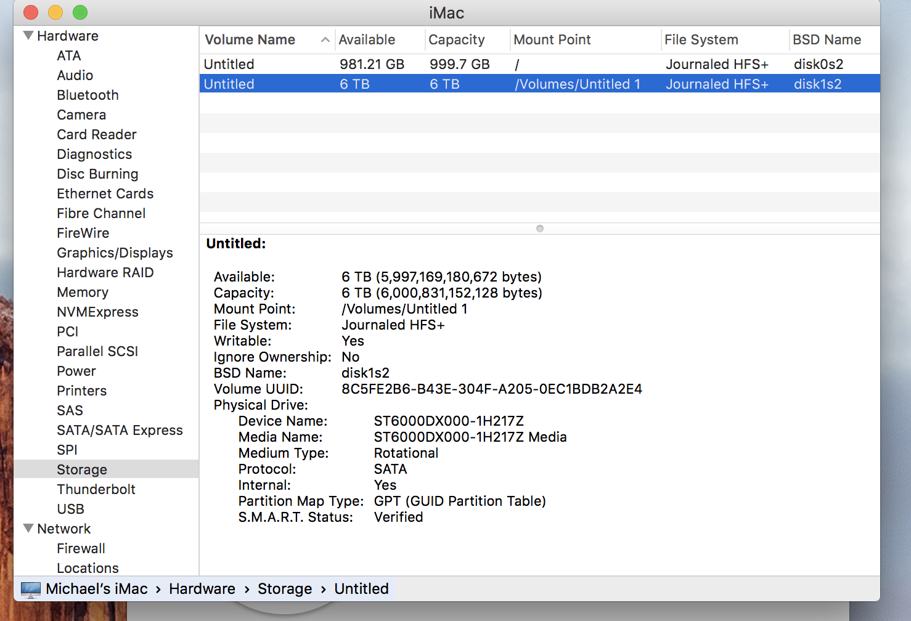Select Parallel SCSI in the sidebar

pos(97,351)
